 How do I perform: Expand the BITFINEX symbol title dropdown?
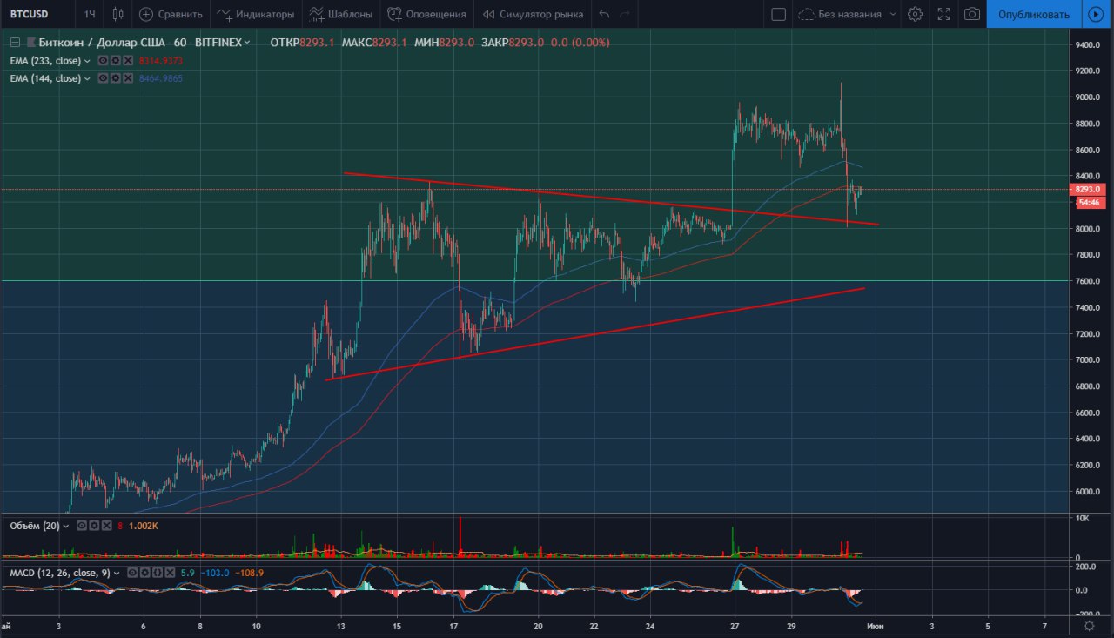[248, 42]
